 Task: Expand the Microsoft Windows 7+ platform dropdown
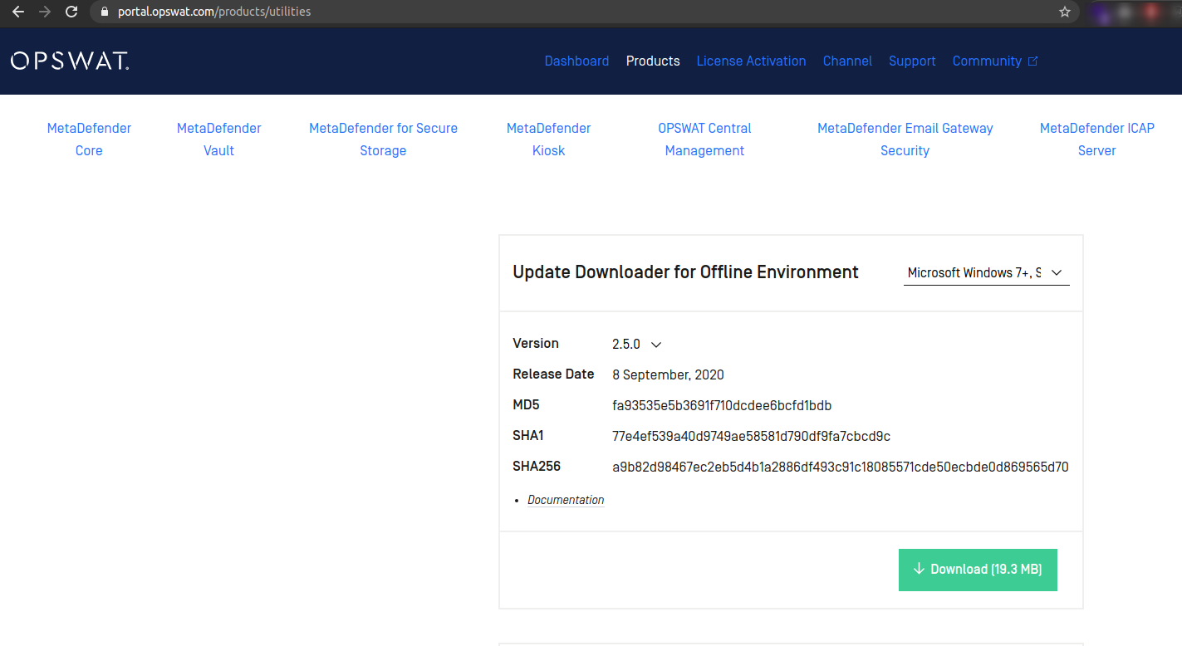tap(986, 272)
